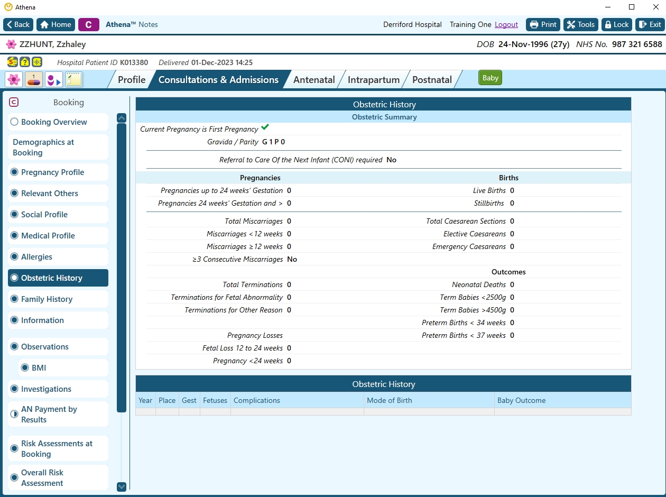The height and width of the screenshot is (497, 666).
Task: Click the Logout link
Action: coord(506,24)
